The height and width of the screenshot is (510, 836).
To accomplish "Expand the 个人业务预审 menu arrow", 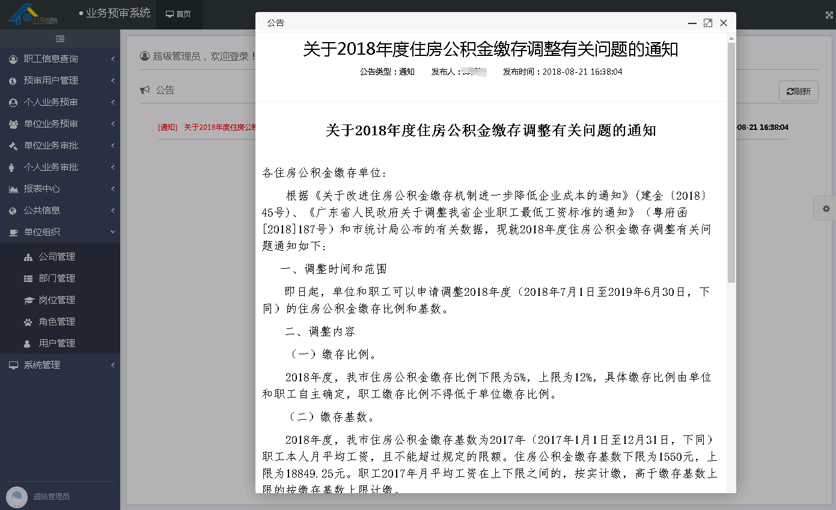I will pos(112,102).
